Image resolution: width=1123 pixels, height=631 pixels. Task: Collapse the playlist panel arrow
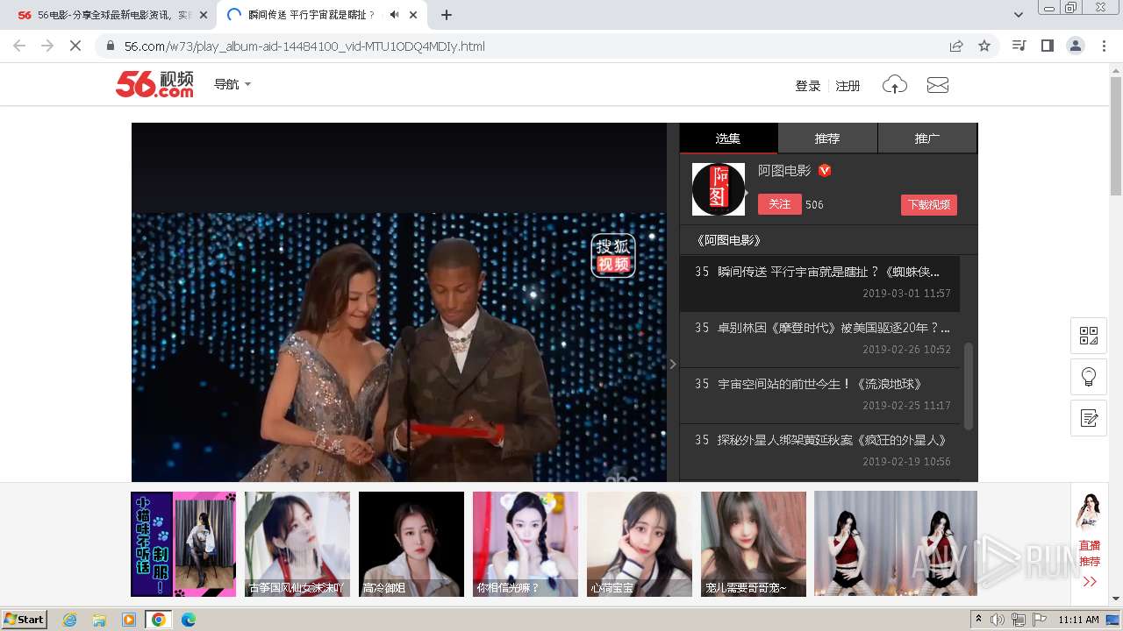coord(673,364)
